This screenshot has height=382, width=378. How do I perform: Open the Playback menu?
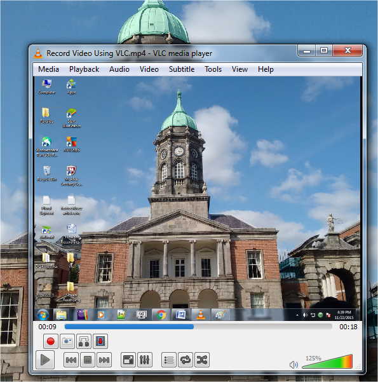click(x=84, y=69)
